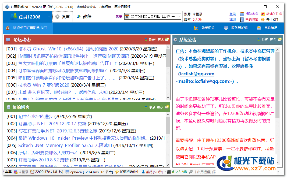The image size is (287, 178).
Task: Switch to the 欢迎使用订票助手.NET tab
Action: point(28,28)
